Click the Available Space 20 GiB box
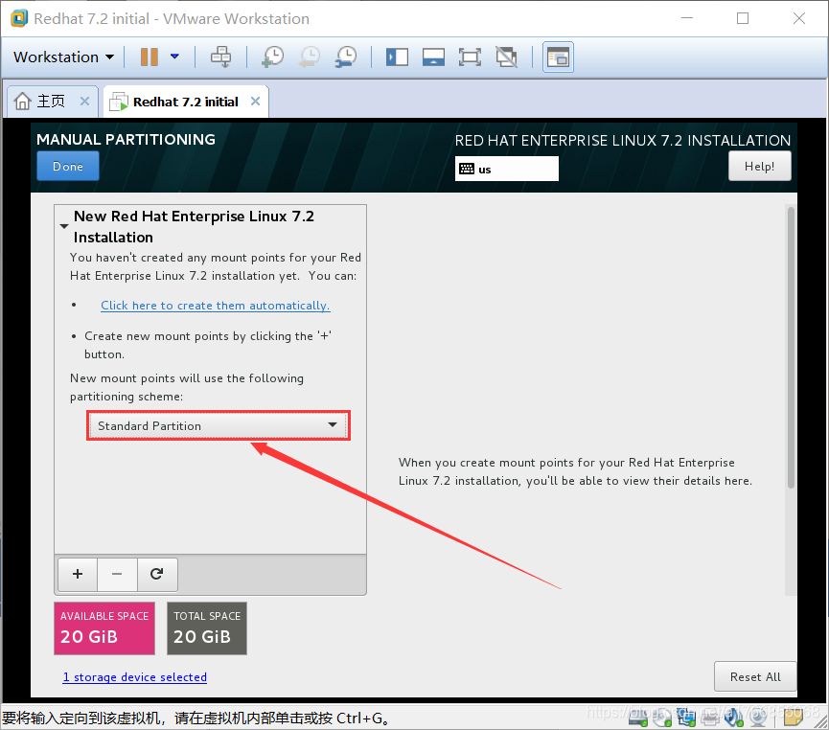Viewport: 829px width, 730px height. pos(104,628)
